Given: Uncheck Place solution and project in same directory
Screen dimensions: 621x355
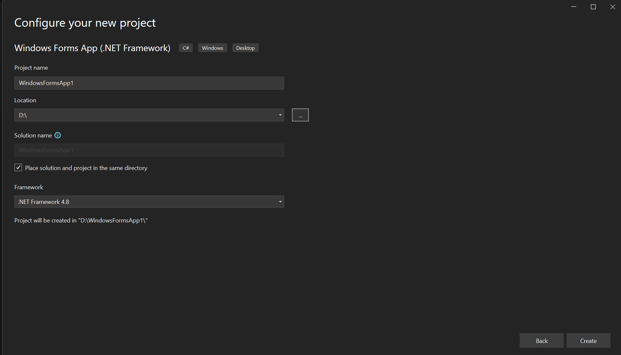Looking at the screenshot, I should click(18, 167).
